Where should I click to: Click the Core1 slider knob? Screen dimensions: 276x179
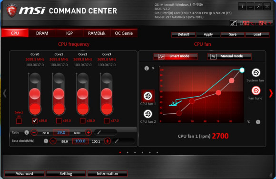[x=59, y=94]
